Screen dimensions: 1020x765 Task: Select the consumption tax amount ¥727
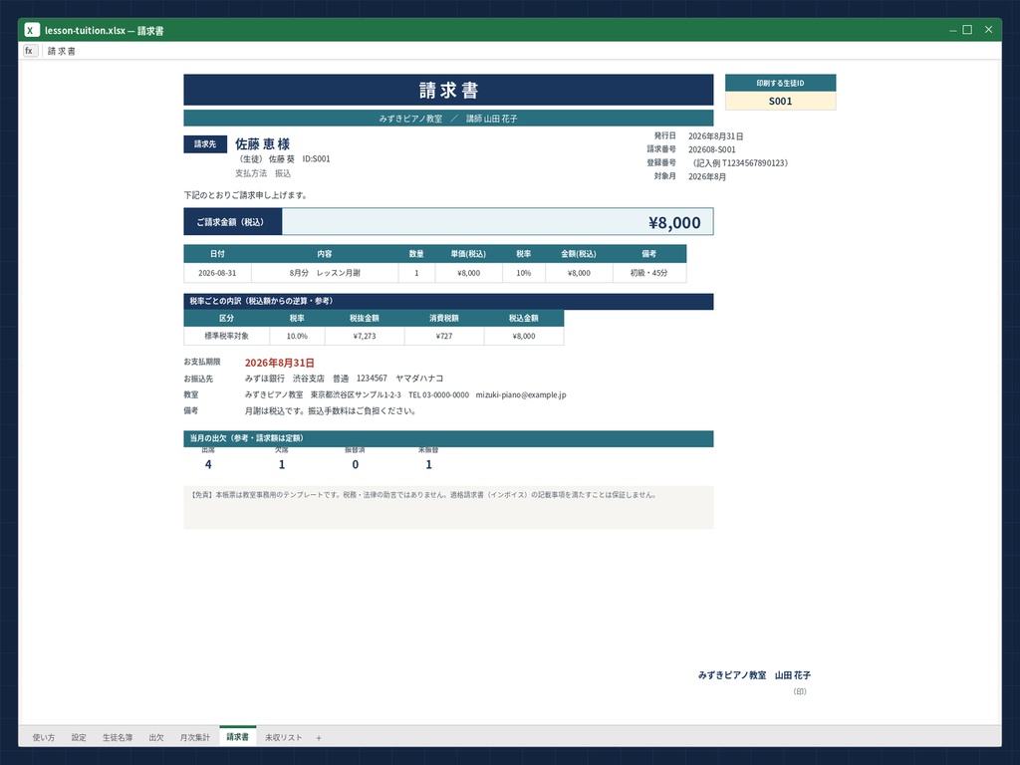coord(444,336)
